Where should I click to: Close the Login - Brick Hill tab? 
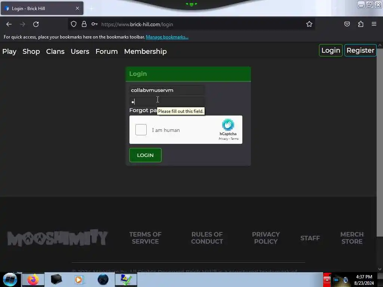point(77,8)
